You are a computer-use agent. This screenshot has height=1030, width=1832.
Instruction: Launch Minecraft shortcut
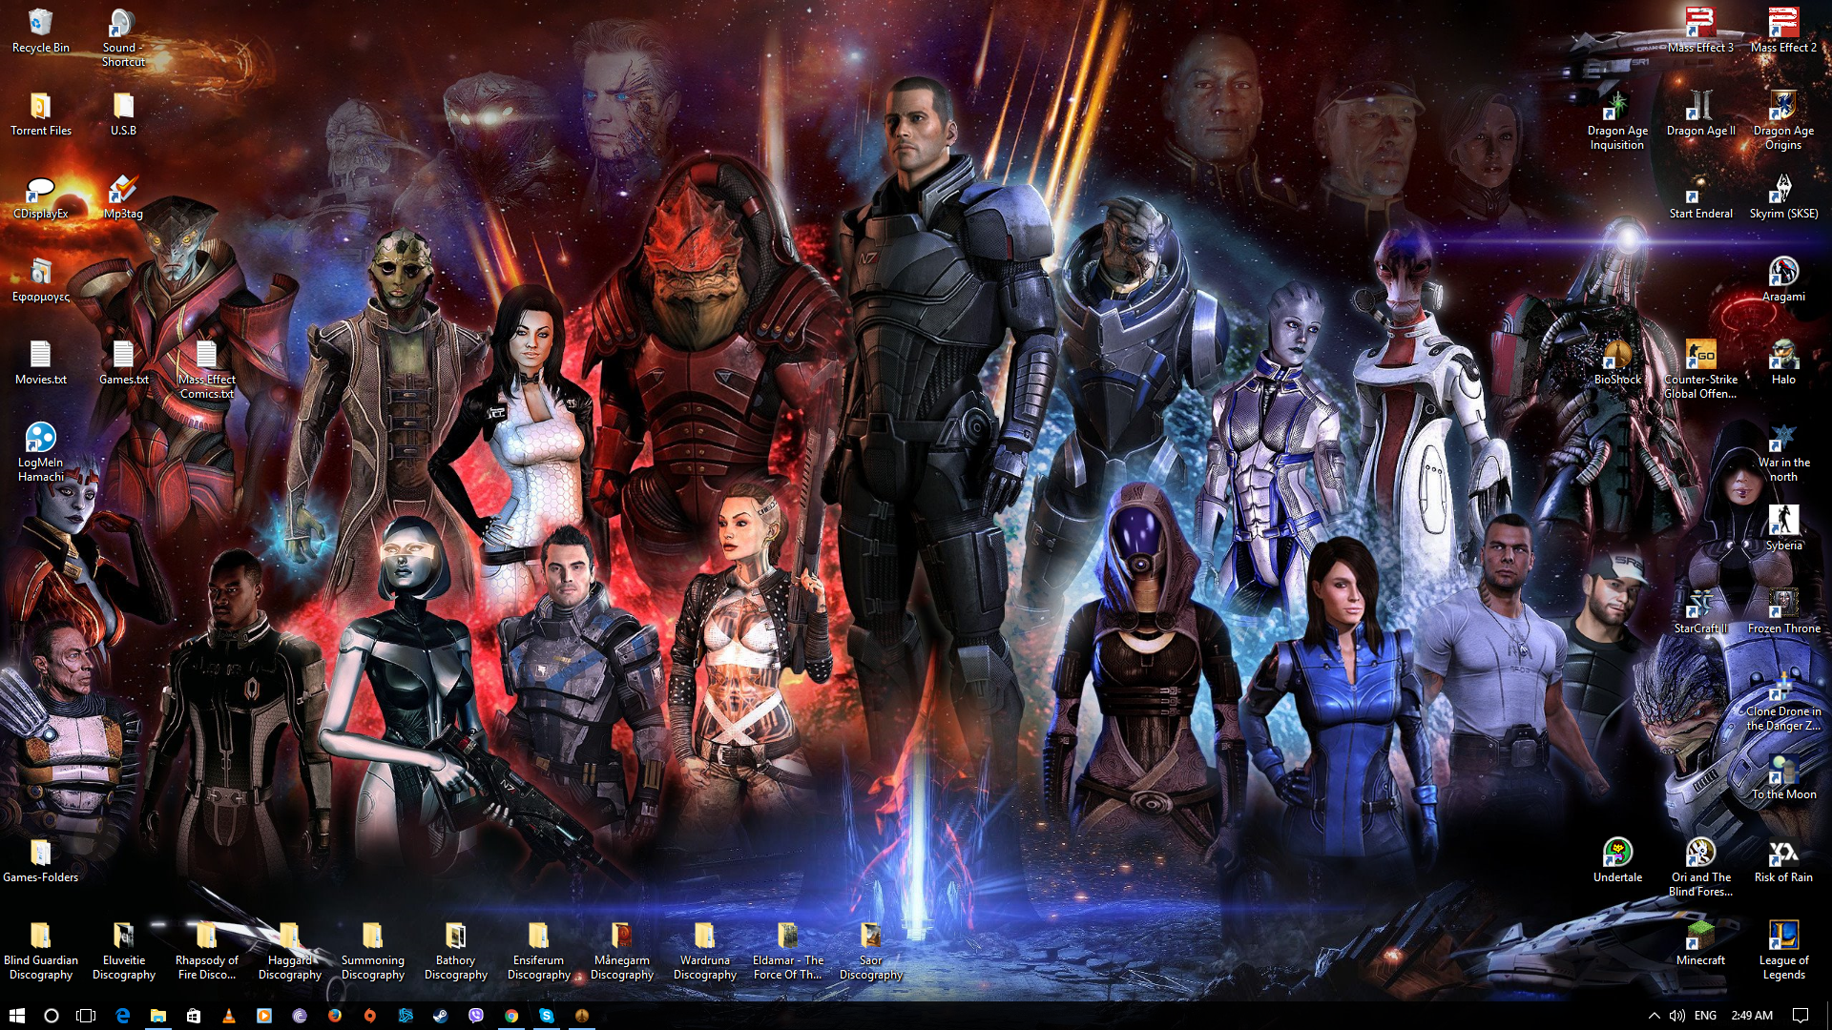[1700, 944]
